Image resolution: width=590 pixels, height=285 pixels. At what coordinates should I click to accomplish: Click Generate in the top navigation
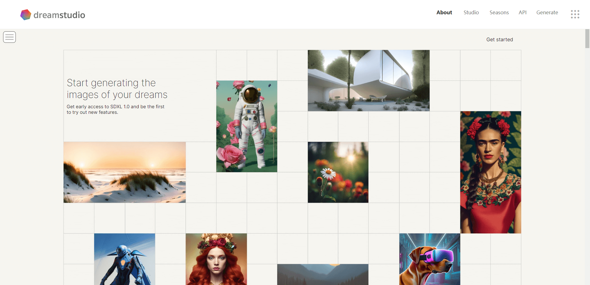pos(547,12)
